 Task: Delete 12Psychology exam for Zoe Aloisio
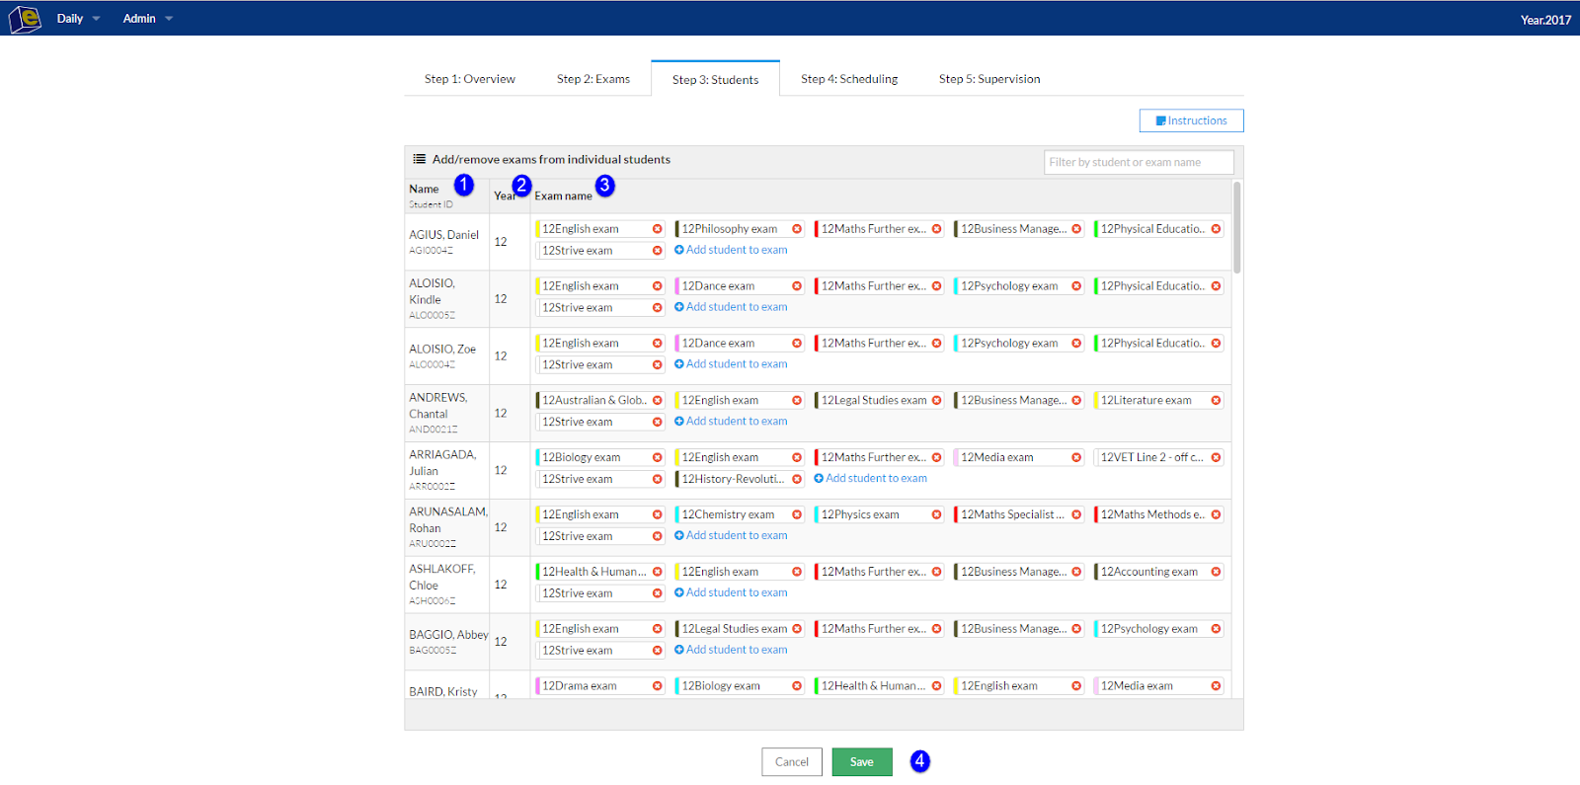coord(1076,344)
